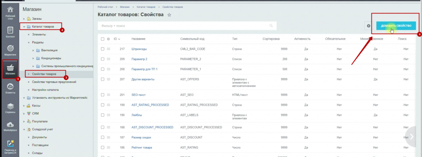This screenshot has height=157, width=422.
Task: Open row menu for Размер скидки
Action: pos(109,137)
